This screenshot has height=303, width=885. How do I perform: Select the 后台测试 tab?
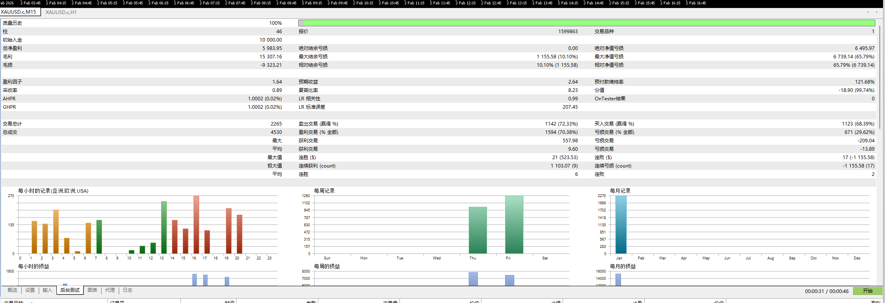coord(70,290)
